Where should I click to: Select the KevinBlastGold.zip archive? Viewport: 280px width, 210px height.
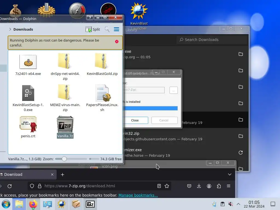pyautogui.click(x=102, y=65)
